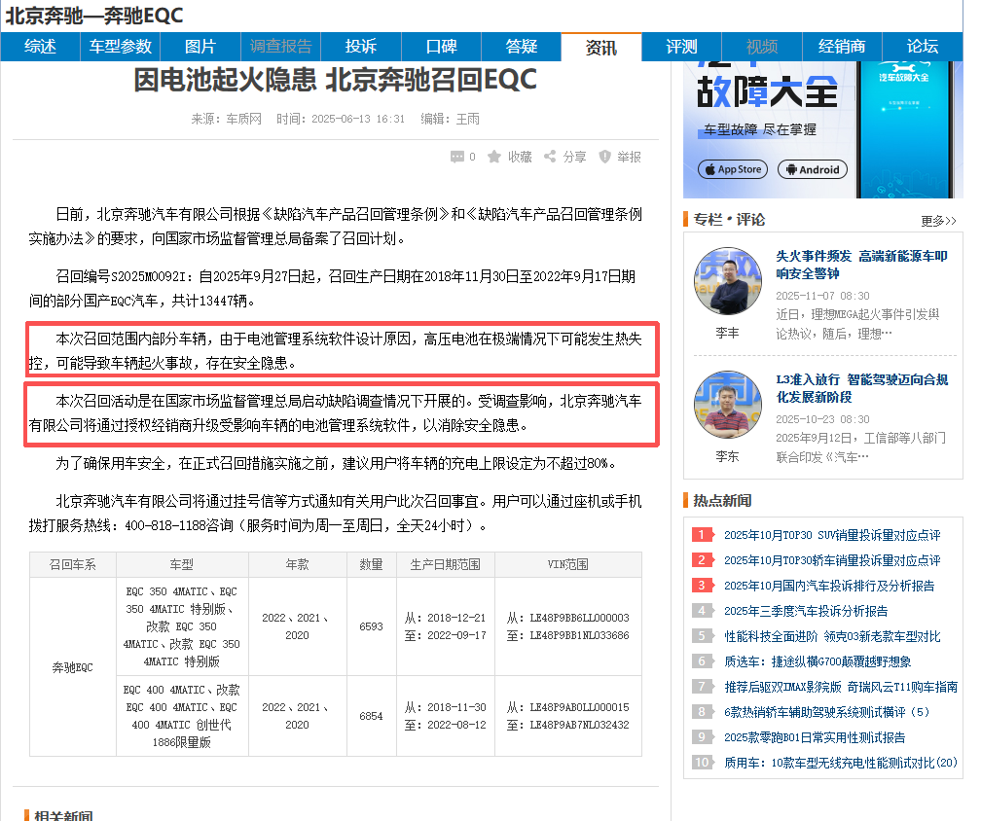Click 李丰 author name
Viewport: 981px width, 821px height.
click(728, 334)
